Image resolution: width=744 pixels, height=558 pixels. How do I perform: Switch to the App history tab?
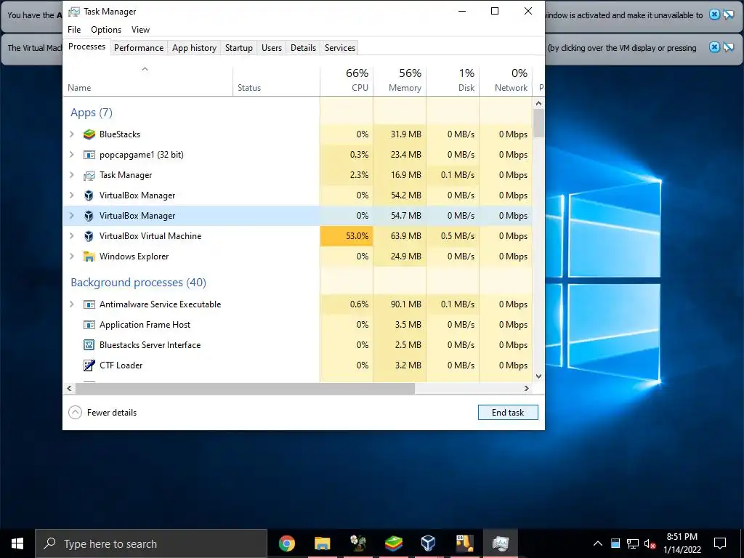click(x=194, y=48)
